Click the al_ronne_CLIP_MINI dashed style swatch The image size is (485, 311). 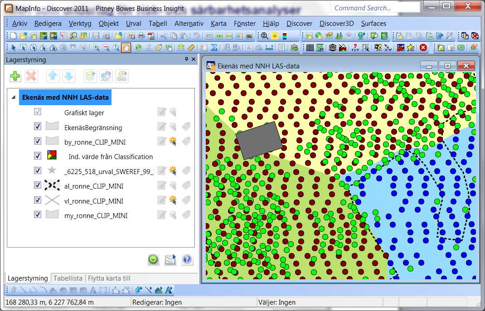[x=52, y=185]
